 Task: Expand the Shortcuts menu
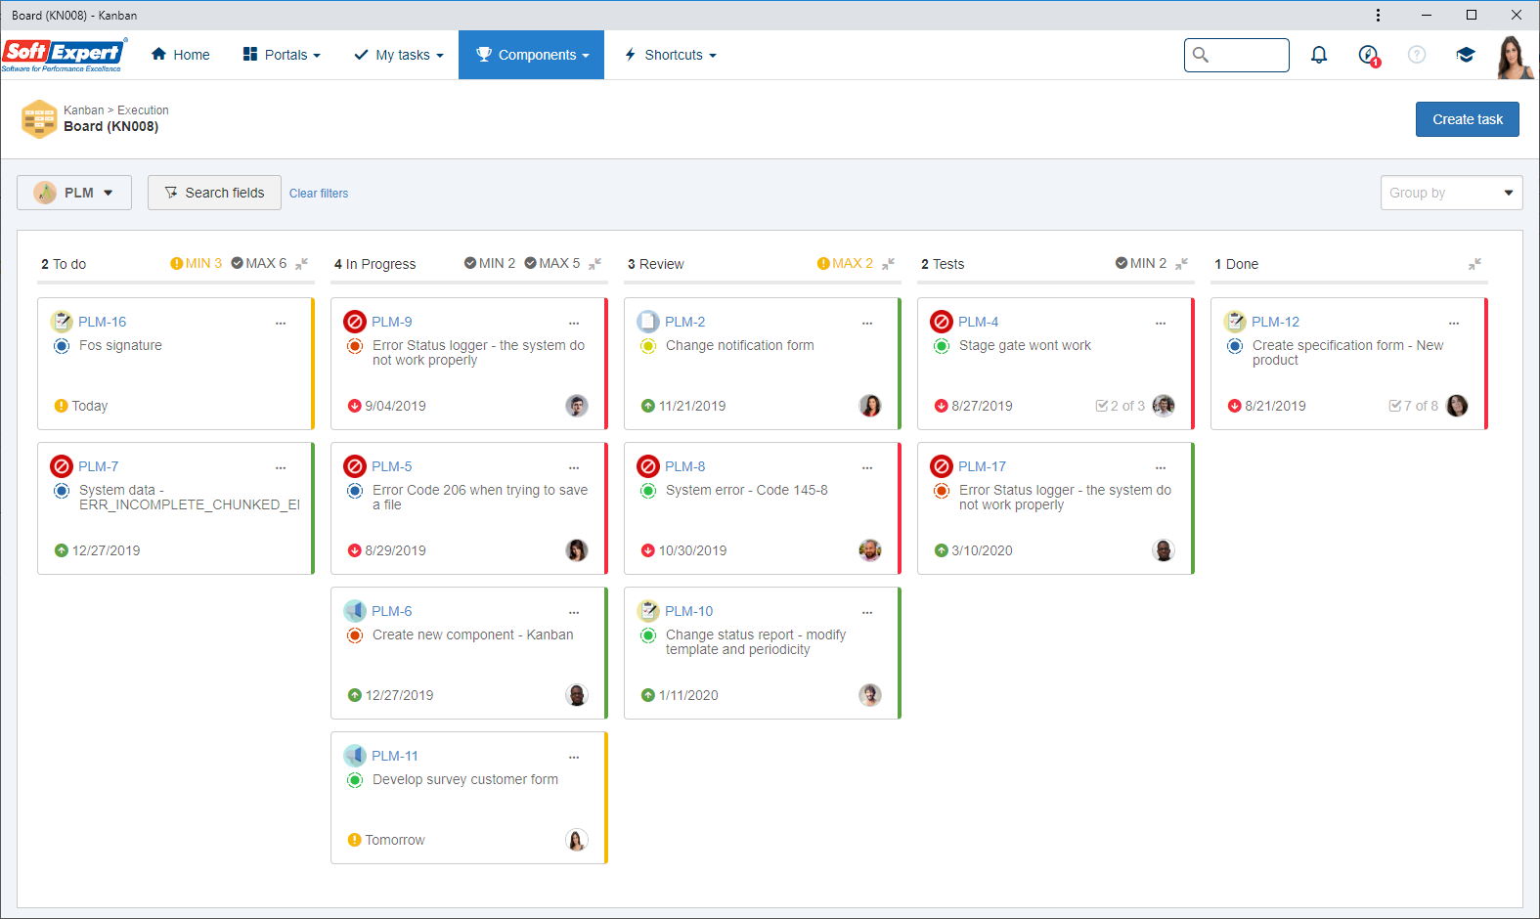(x=671, y=55)
